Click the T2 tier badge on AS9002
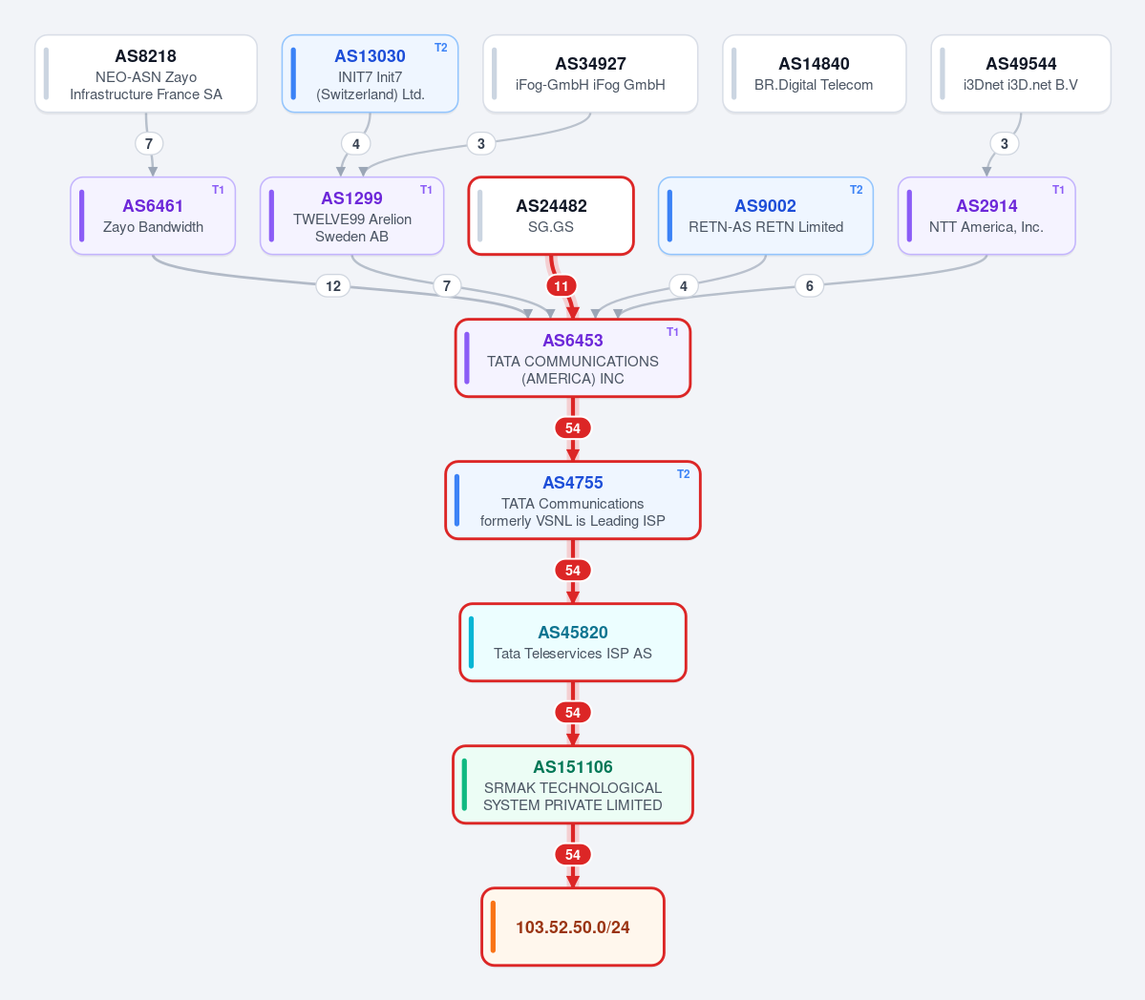Screen dimensions: 1145x1000 click(x=856, y=190)
